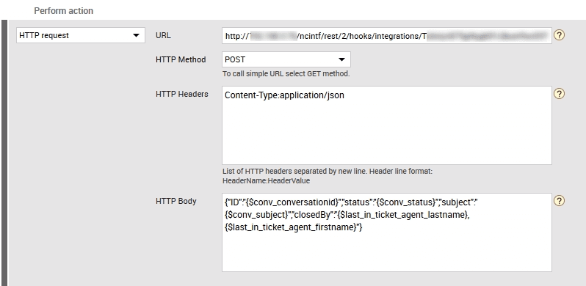Click the 'Content-Type:application/json' header line
This screenshot has width=586, height=286.
click(284, 95)
